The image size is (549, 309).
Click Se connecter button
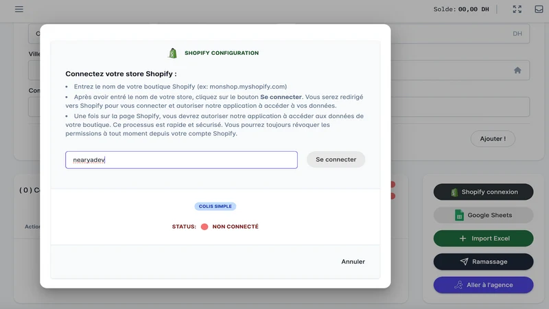336,159
